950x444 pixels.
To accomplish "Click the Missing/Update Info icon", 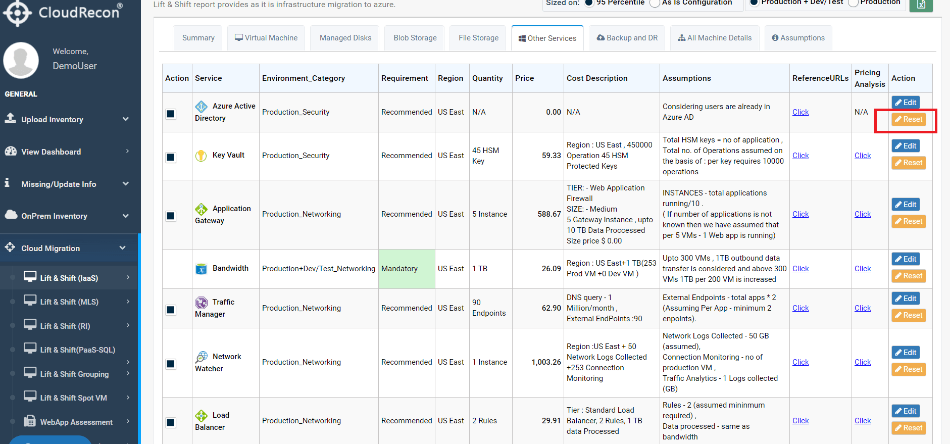I will [x=7, y=183].
